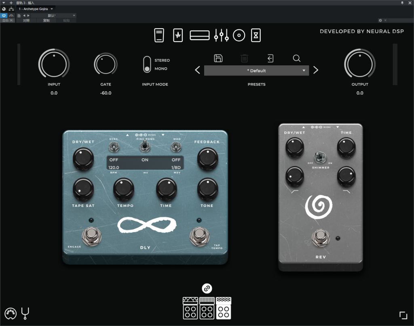This screenshot has width=414, height=326.
Task: Flip the MOD toggle on delay pedal
Action: pos(176,146)
